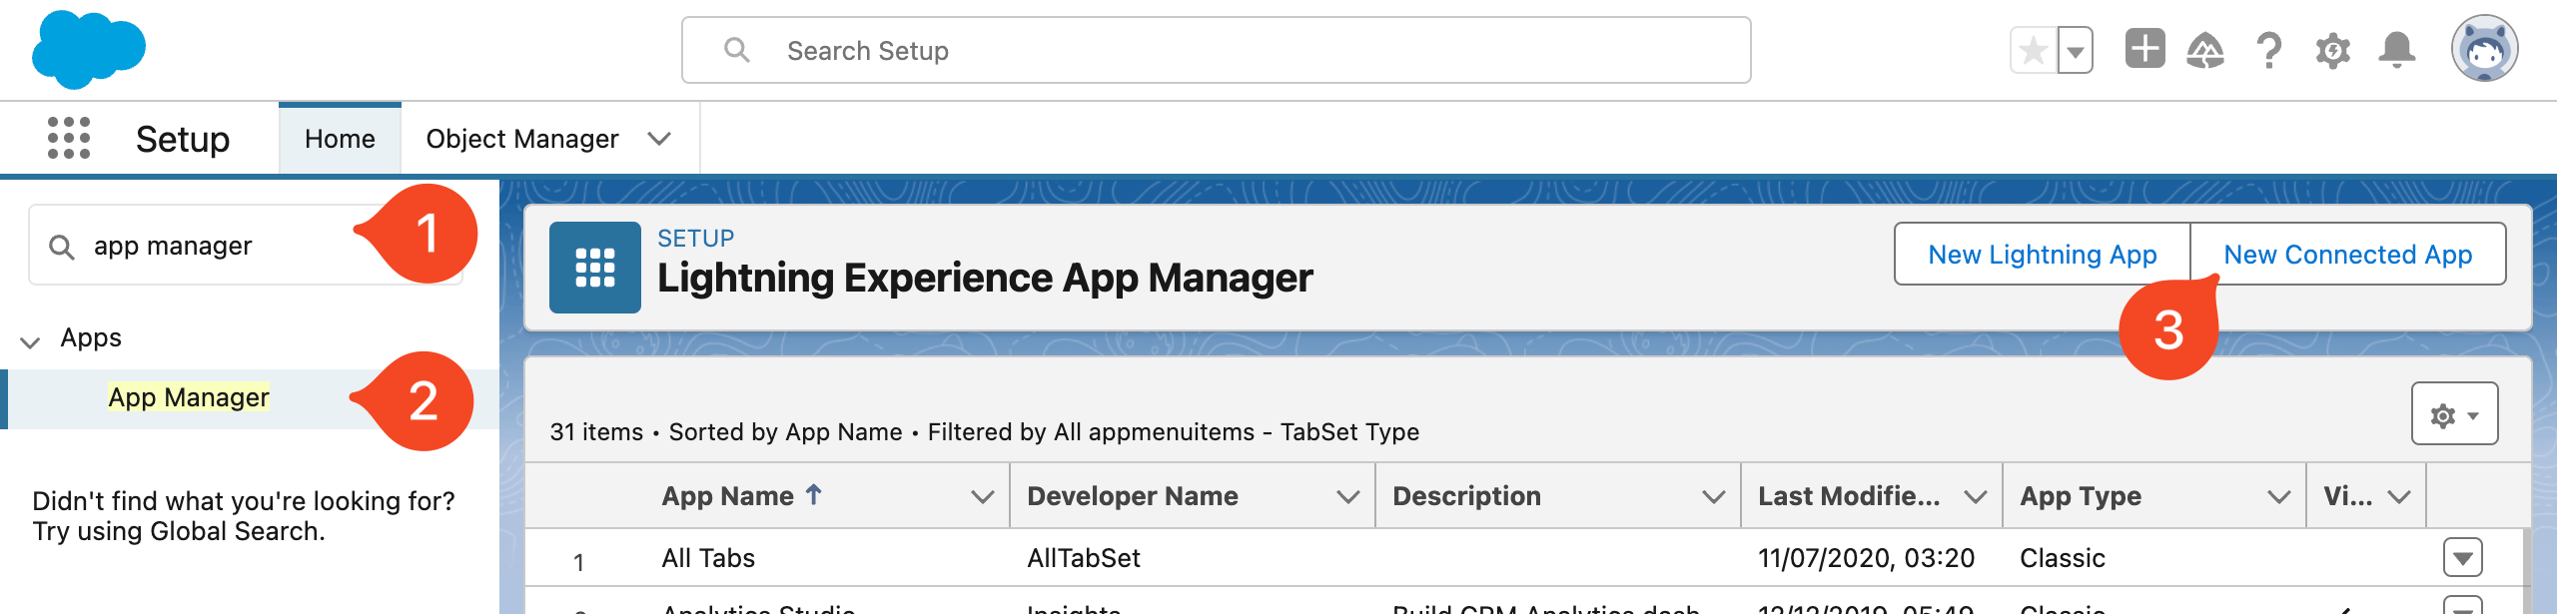The height and width of the screenshot is (614, 2557).
Task: Click the Search Setup field
Action: tap(1216, 50)
